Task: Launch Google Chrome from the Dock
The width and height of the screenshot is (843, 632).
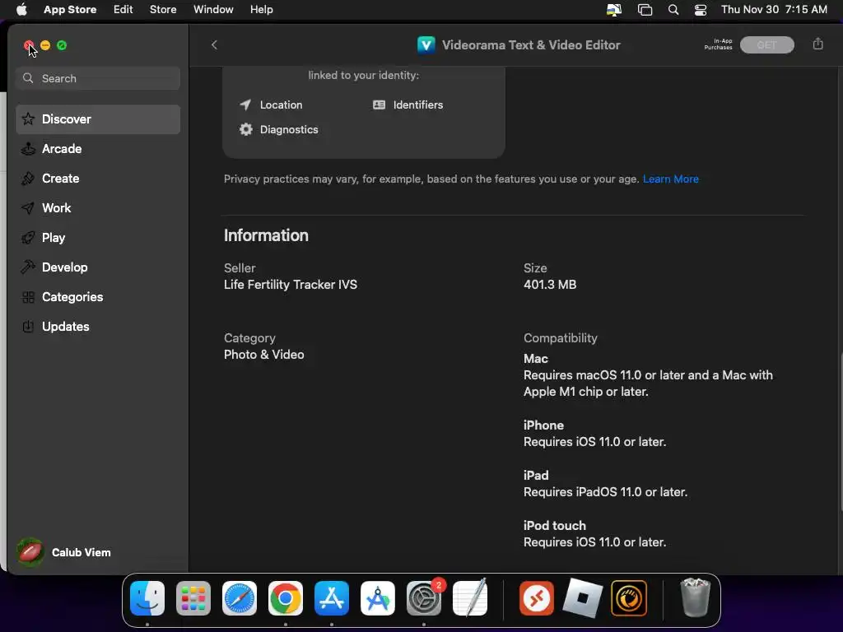Action: 286,598
